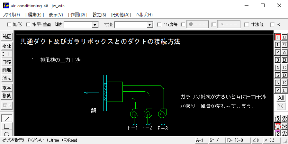288x144 pixels.
Task: Enable the 寸法値 checkbox
Action: (x=247, y=24)
